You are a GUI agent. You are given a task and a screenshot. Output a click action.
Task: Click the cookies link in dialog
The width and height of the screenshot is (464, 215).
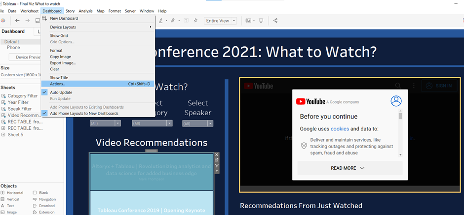340,129
